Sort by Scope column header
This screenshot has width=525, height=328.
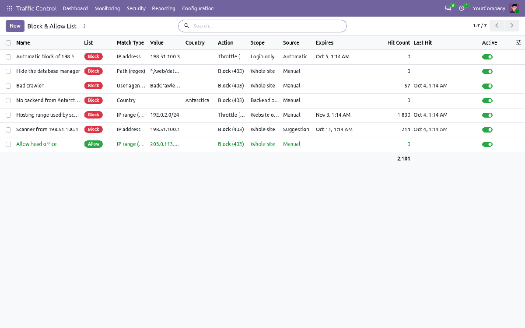point(258,43)
